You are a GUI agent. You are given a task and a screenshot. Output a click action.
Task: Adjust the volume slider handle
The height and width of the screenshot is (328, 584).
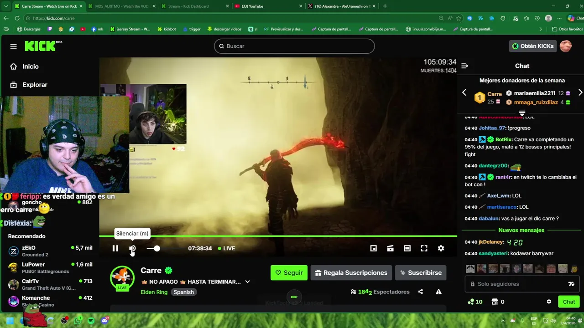pos(157,248)
